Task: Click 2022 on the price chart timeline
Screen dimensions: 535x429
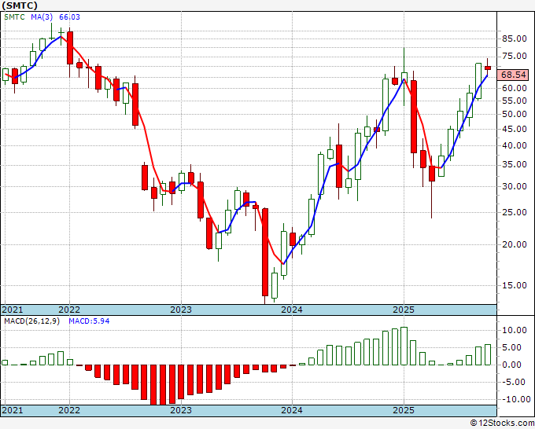Action: pos(69,310)
